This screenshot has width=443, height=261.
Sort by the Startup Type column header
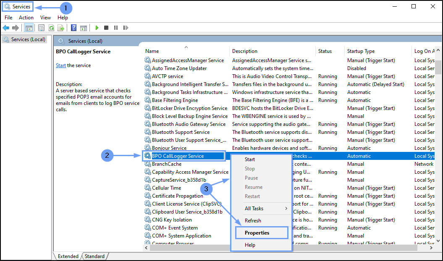tap(361, 51)
